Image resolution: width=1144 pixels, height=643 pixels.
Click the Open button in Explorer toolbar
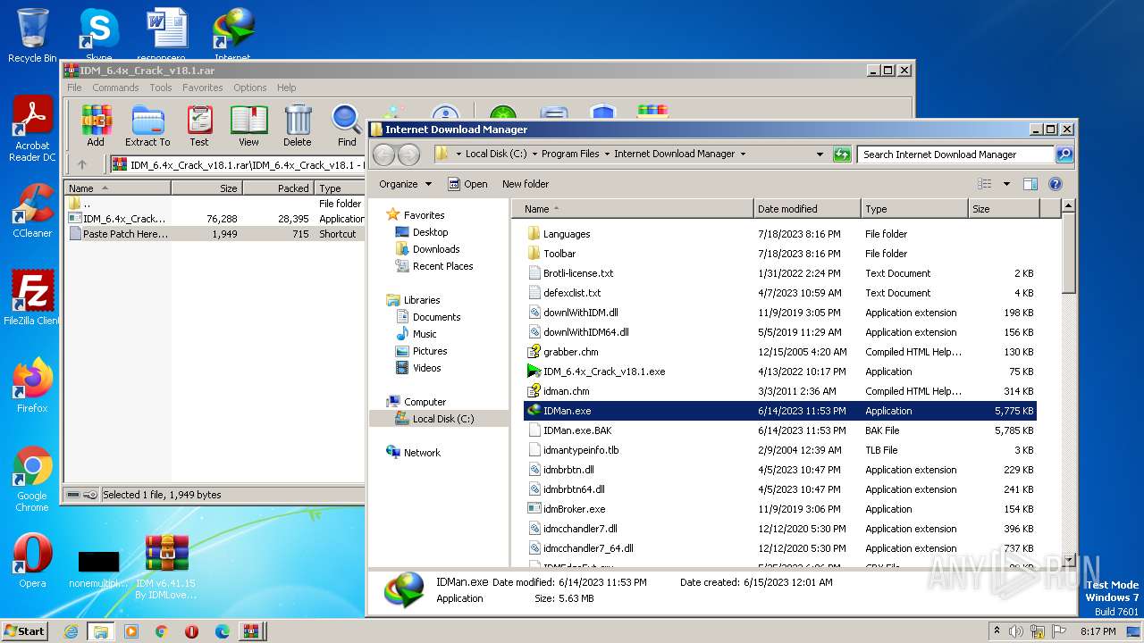pyautogui.click(x=467, y=184)
